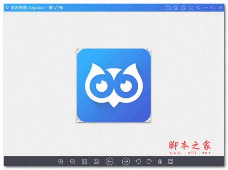Maximize the 吉吉看图 window
228x170 pixels.
(213, 8)
